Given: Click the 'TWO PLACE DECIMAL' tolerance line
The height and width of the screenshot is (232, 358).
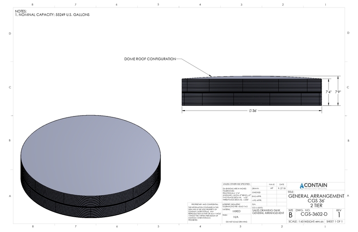Looking at the screenshot, I should (x=235, y=198).
